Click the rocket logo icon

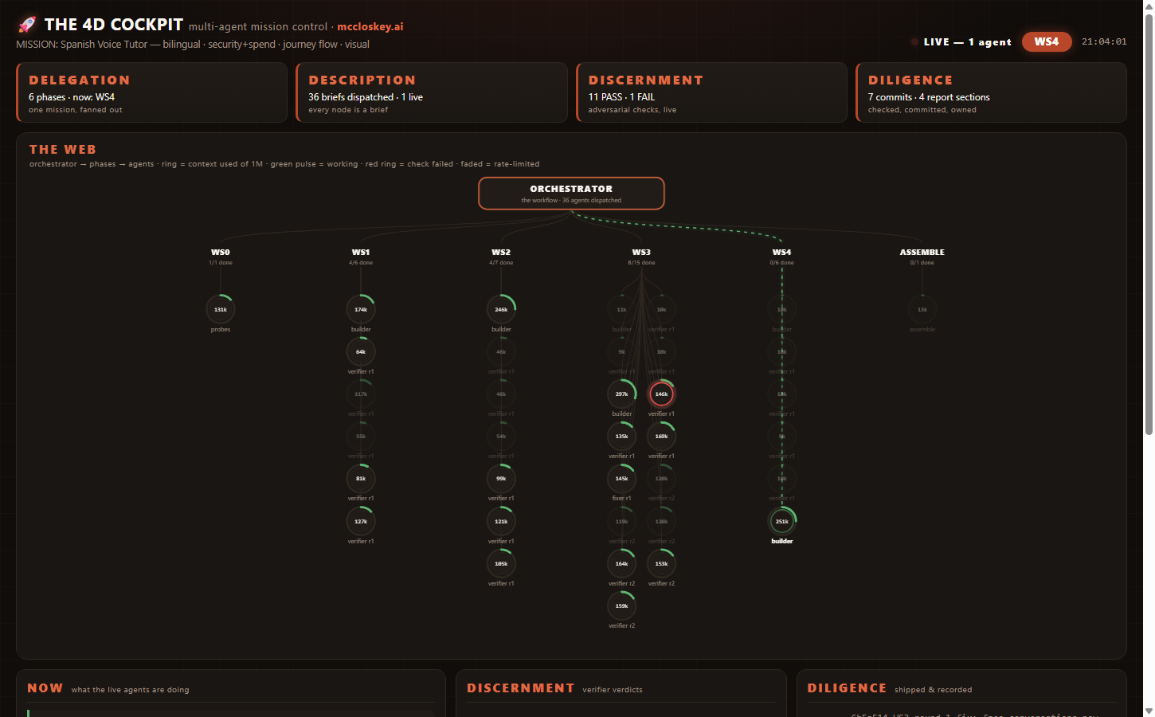[x=27, y=25]
